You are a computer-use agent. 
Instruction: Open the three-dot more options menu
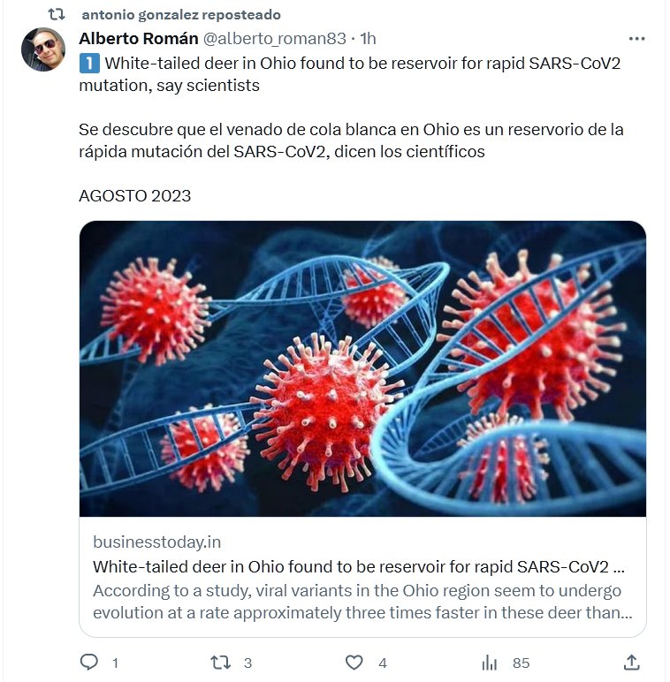point(636,39)
